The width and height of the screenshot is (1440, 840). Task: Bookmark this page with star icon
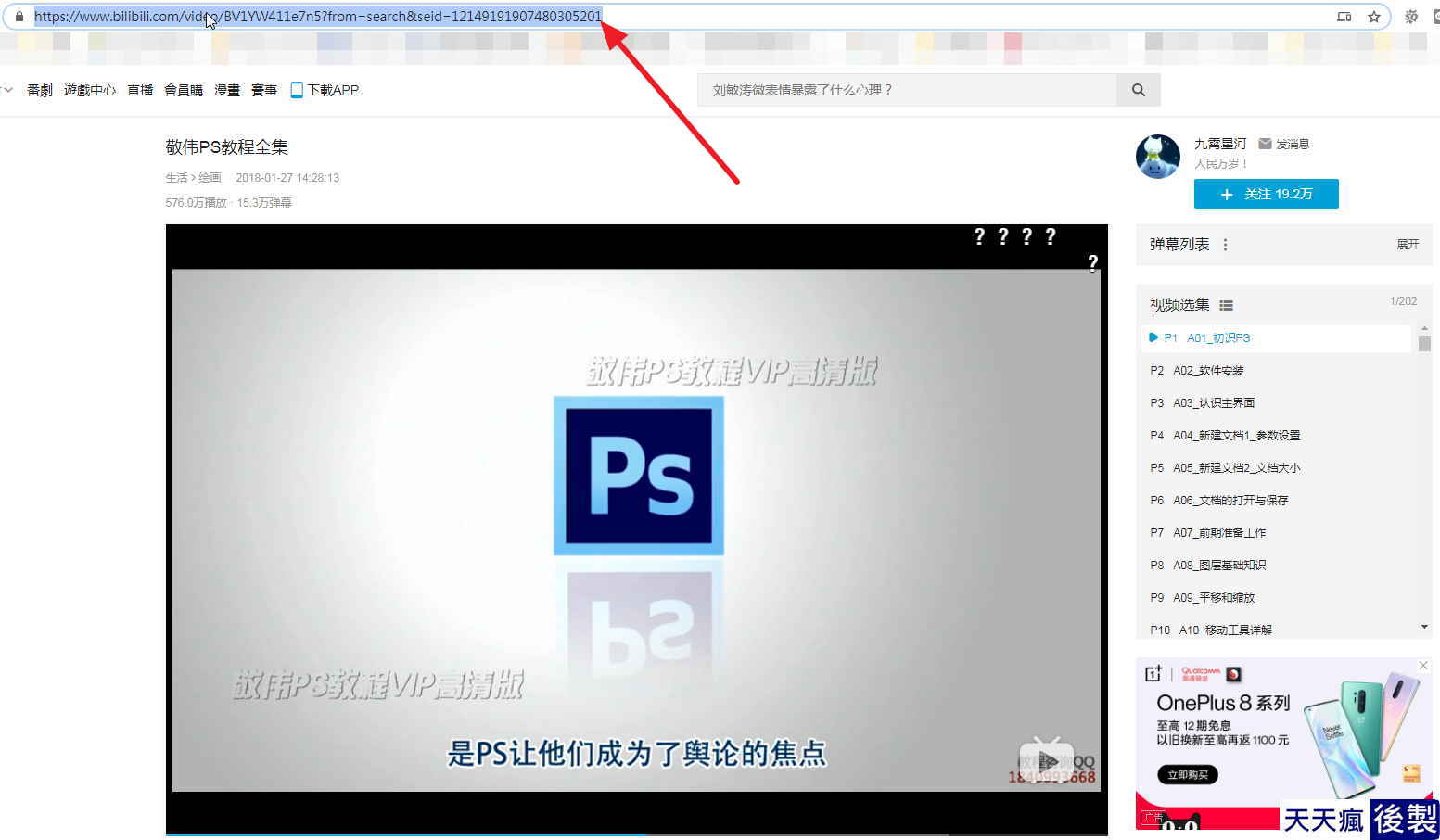click(1374, 17)
